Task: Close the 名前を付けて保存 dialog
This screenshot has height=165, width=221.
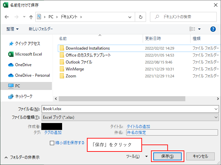Action: point(215,5)
